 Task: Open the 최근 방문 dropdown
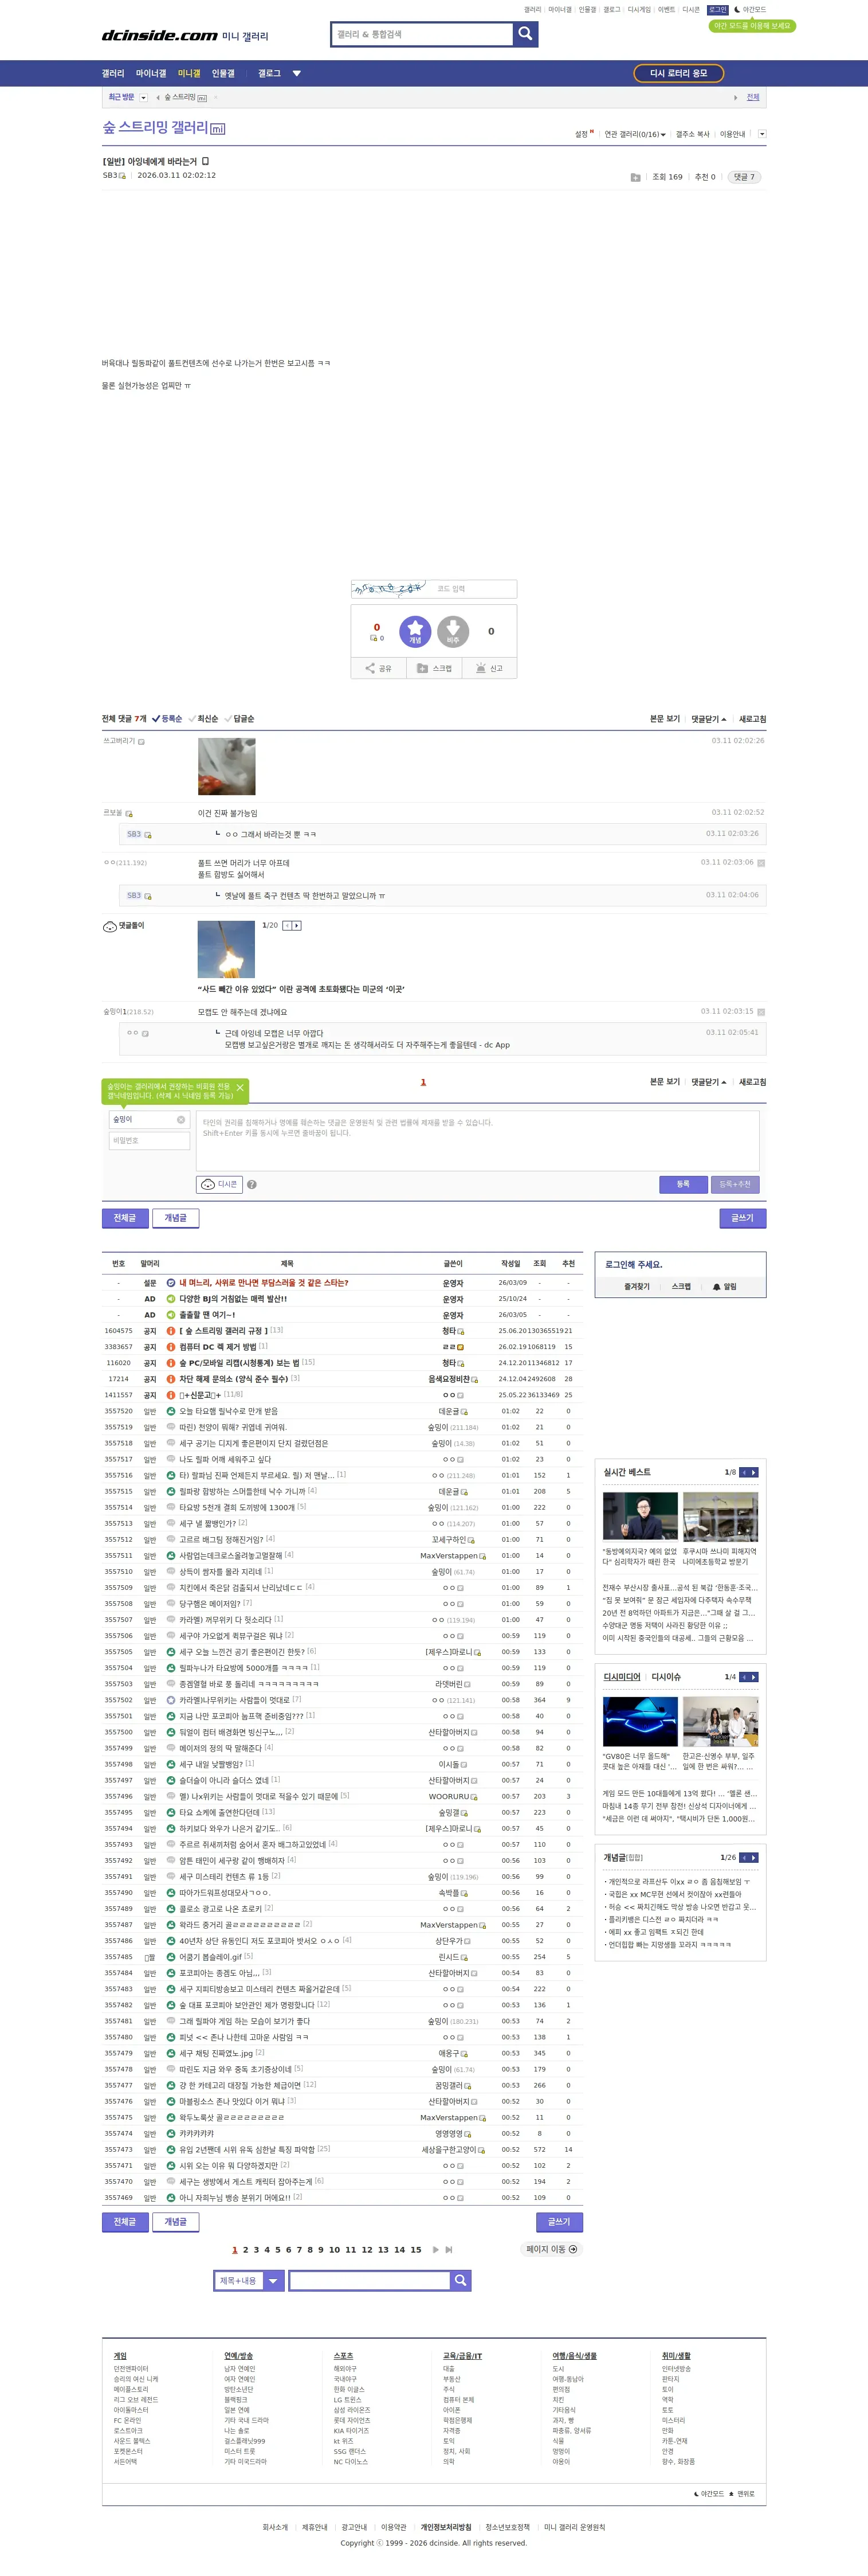coord(144,98)
